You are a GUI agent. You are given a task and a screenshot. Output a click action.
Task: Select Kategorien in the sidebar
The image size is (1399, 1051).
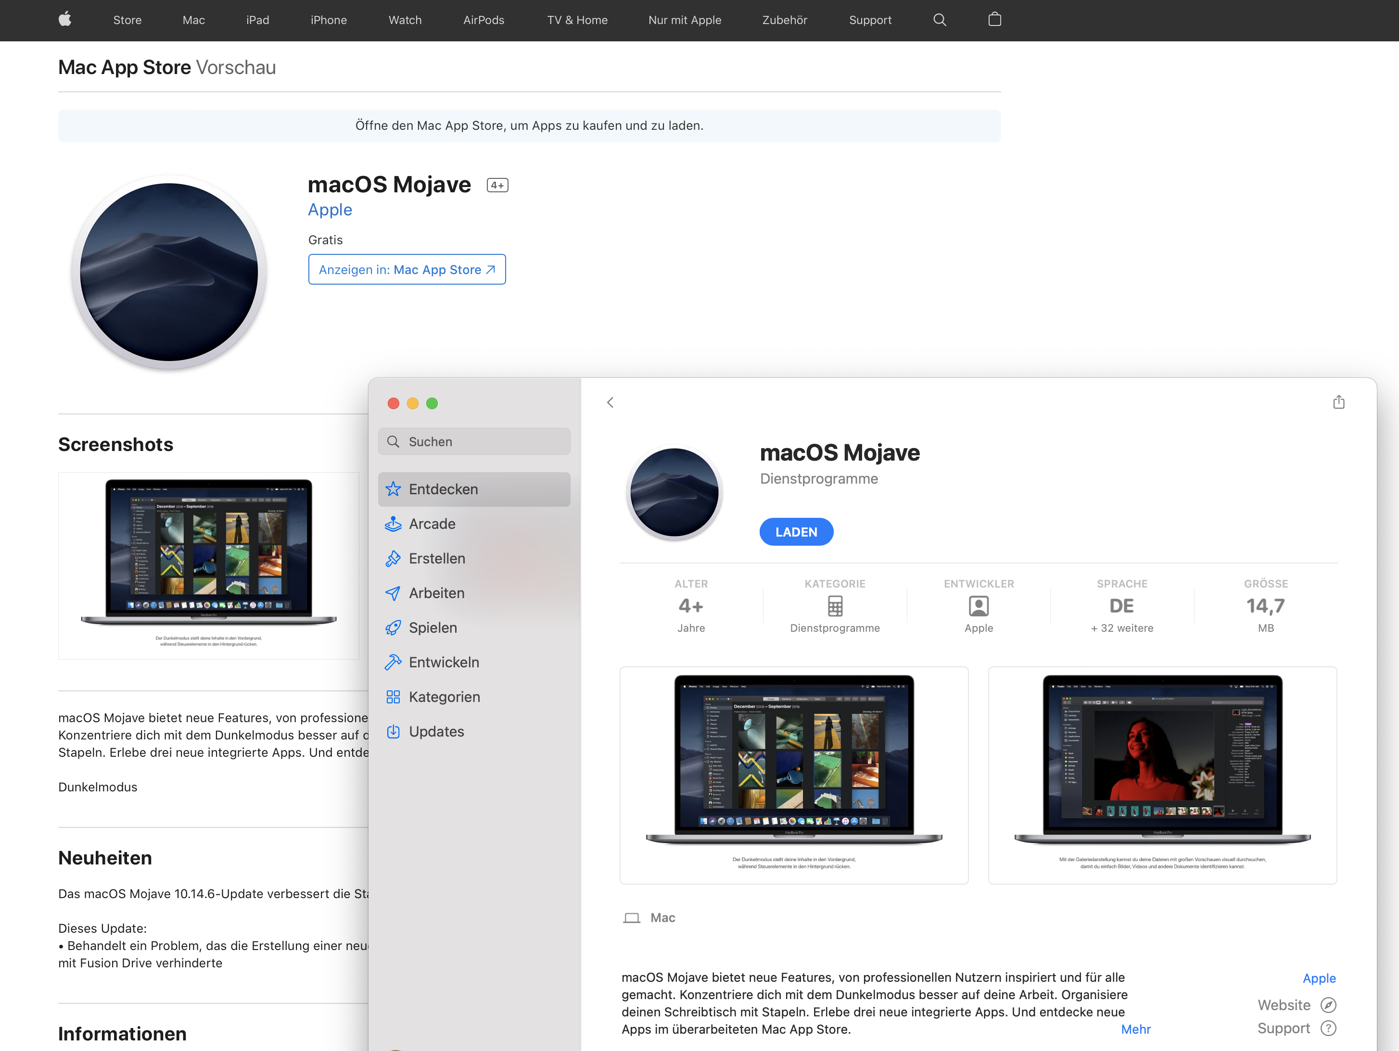pos(444,697)
